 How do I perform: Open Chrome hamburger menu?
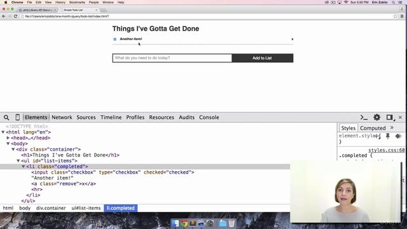click(402, 16)
